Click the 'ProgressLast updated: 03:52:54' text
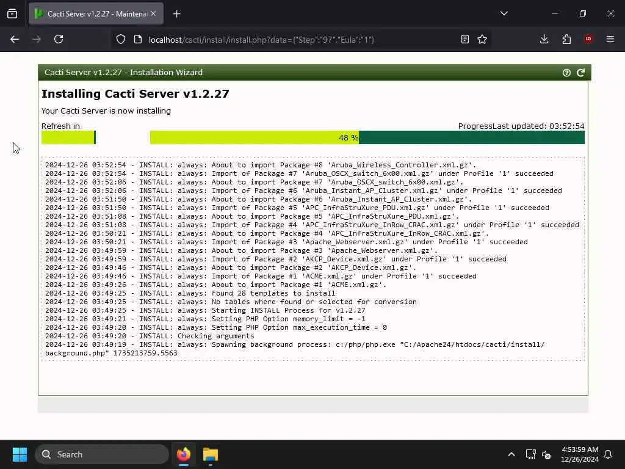This screenshot has width=625, height=469. [x=521, y=126]
